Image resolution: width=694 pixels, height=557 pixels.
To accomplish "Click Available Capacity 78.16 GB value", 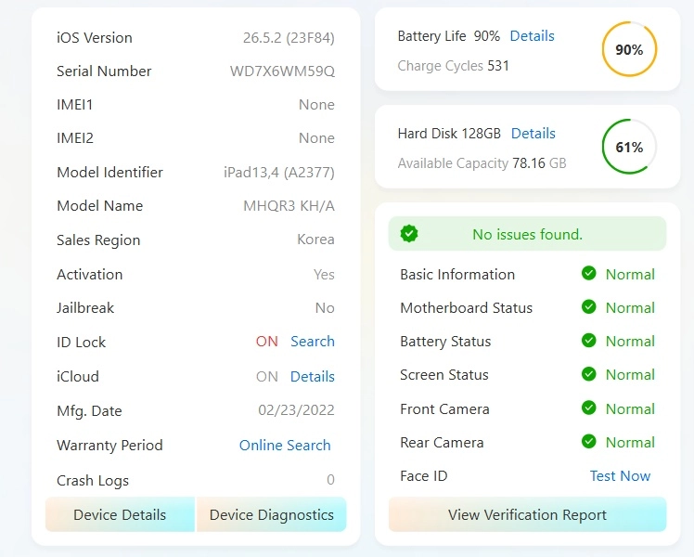I will [539, 163].
